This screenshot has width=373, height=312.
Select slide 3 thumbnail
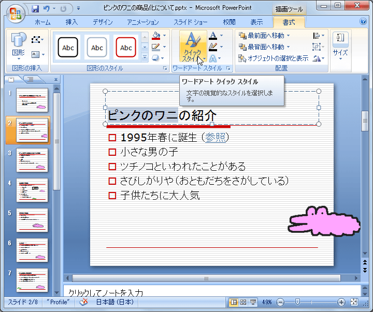32,160
